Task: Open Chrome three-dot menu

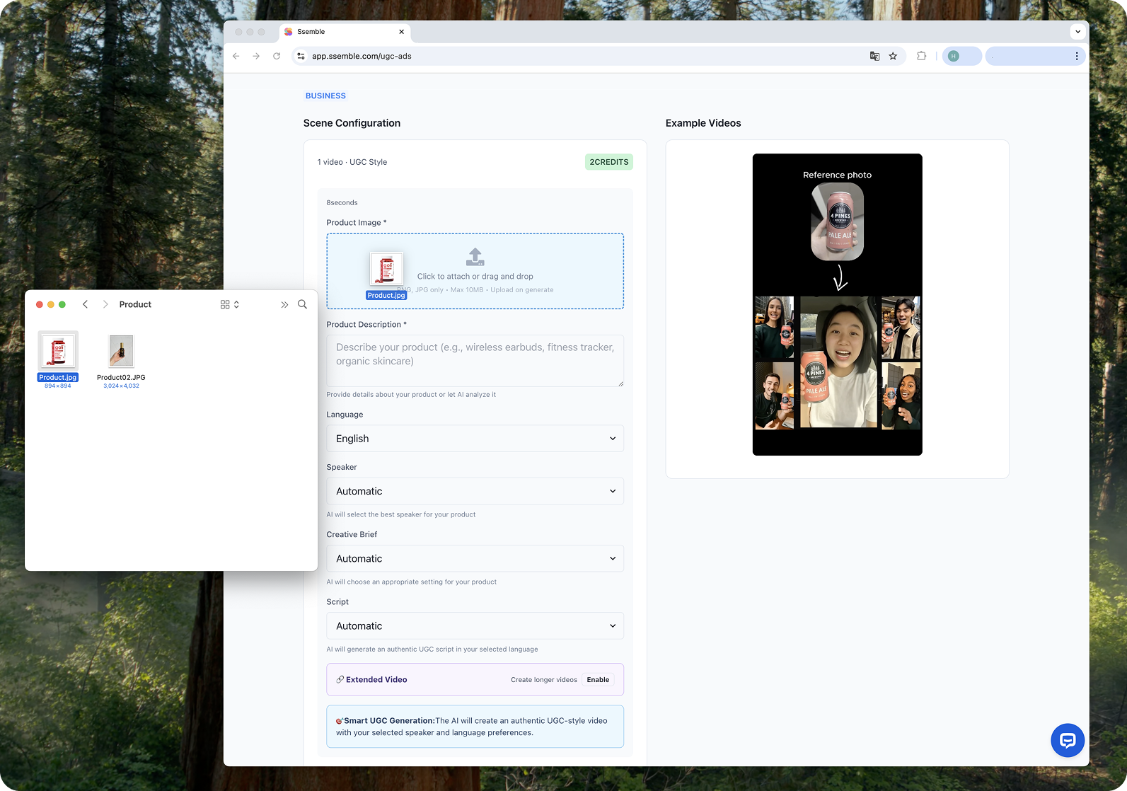Action: [1076, 56]
